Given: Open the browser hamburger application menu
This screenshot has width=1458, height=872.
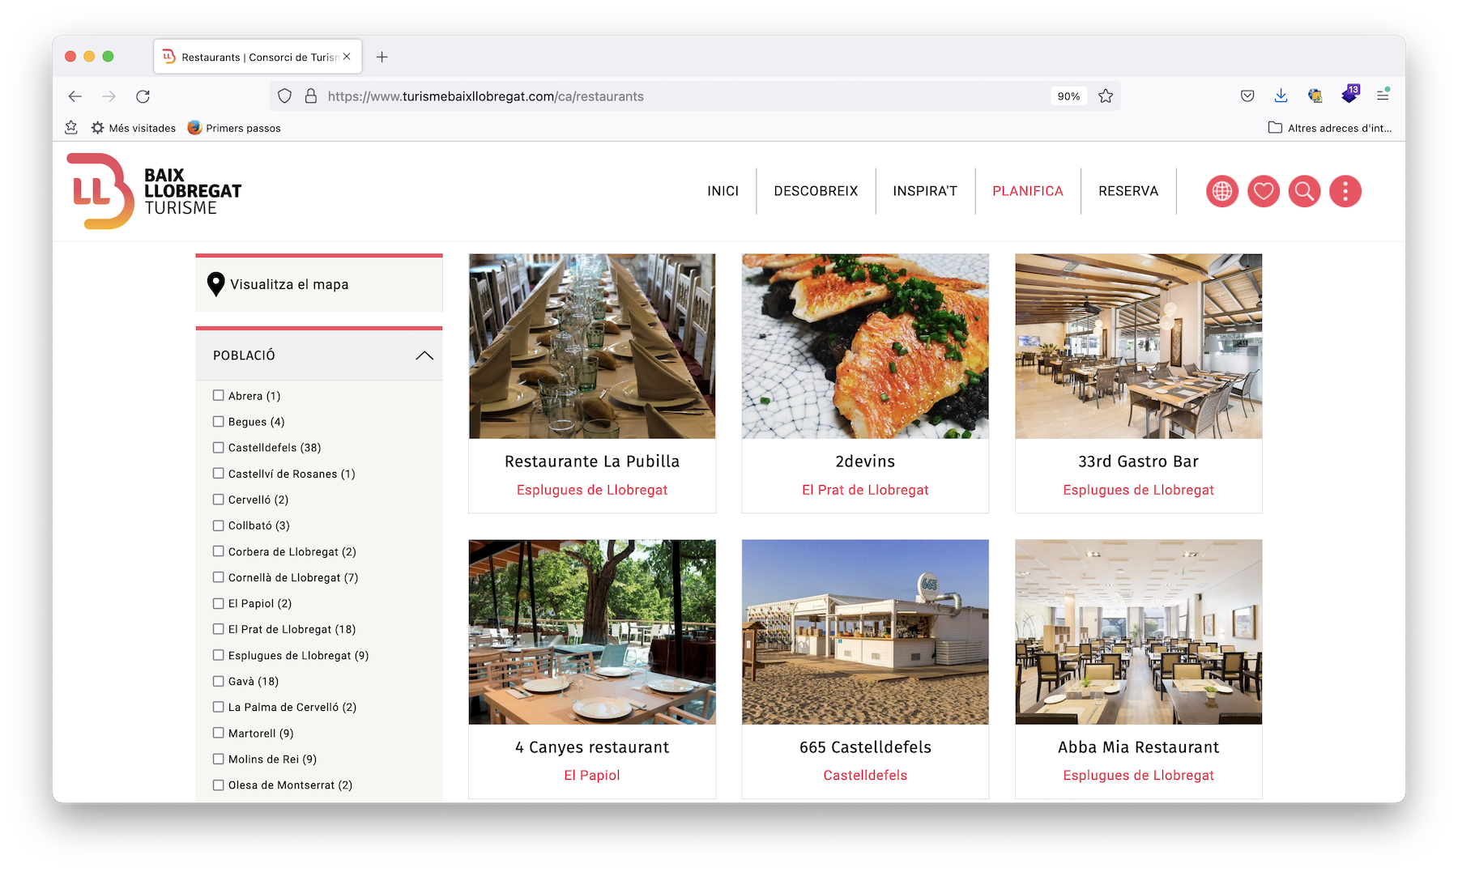Looking at the screenshot, I should coord(1383,96).
